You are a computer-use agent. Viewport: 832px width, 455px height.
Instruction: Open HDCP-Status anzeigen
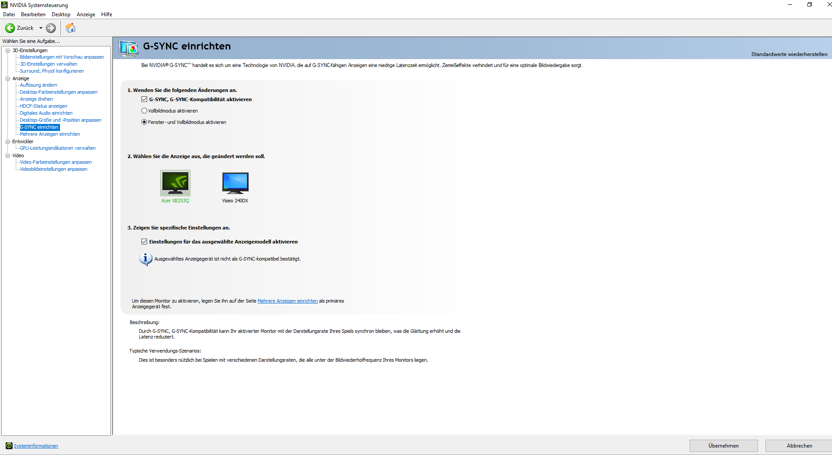[43, 106]
